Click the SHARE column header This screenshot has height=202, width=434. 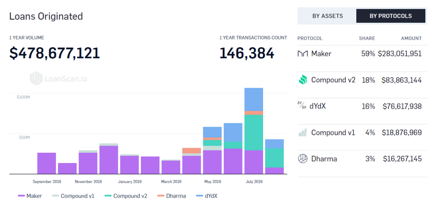coord(367,39)
